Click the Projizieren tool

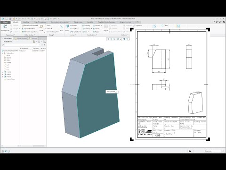tap(138, 25)
